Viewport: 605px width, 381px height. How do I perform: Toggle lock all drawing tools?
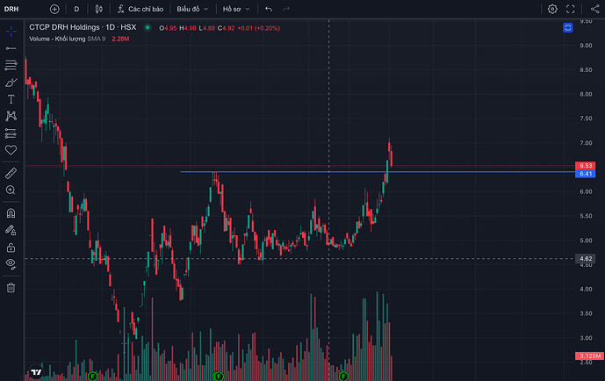11,248
